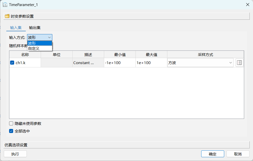The width and height of the screenshot is (253, 161).
Task: Uncheck the ch1.k parameter checkbox
Action: coord(12,63)
